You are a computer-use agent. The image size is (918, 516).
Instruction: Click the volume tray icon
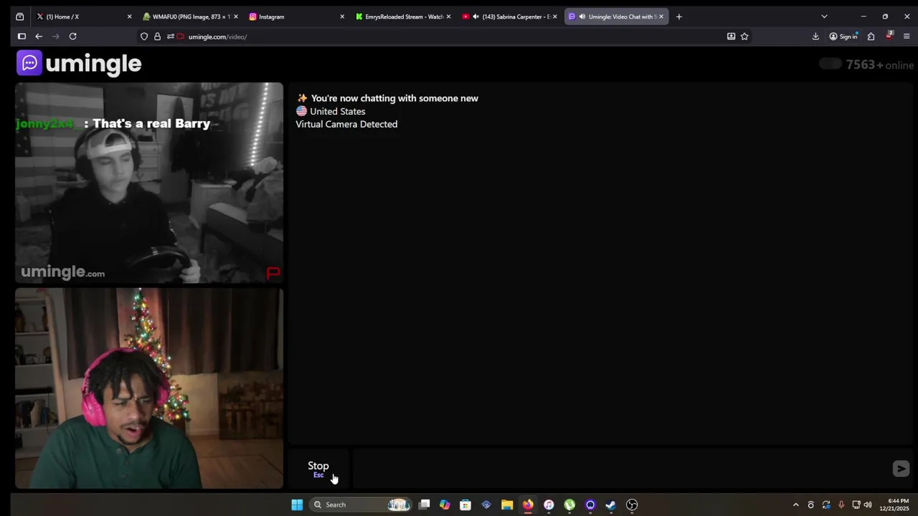[868, 505]
